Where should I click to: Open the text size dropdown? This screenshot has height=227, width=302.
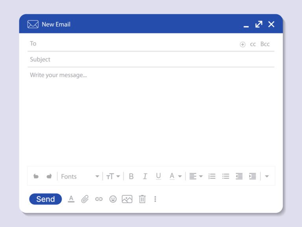point(113,176)
